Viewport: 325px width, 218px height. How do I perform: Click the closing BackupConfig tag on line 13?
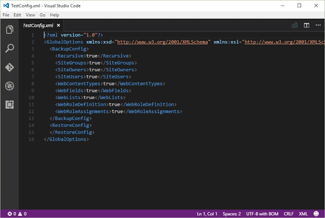71,118
